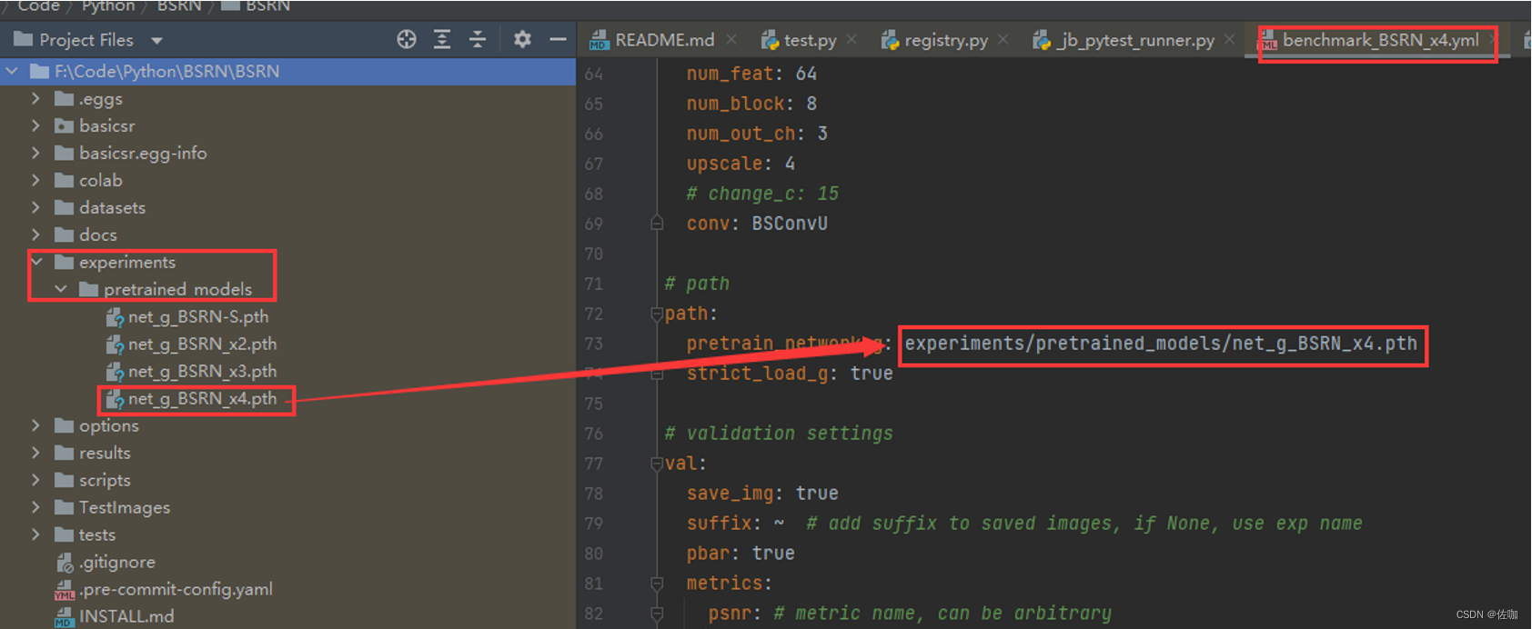
Task: Open the Project Files view dropdown
Action: click(x=156, y=40)
